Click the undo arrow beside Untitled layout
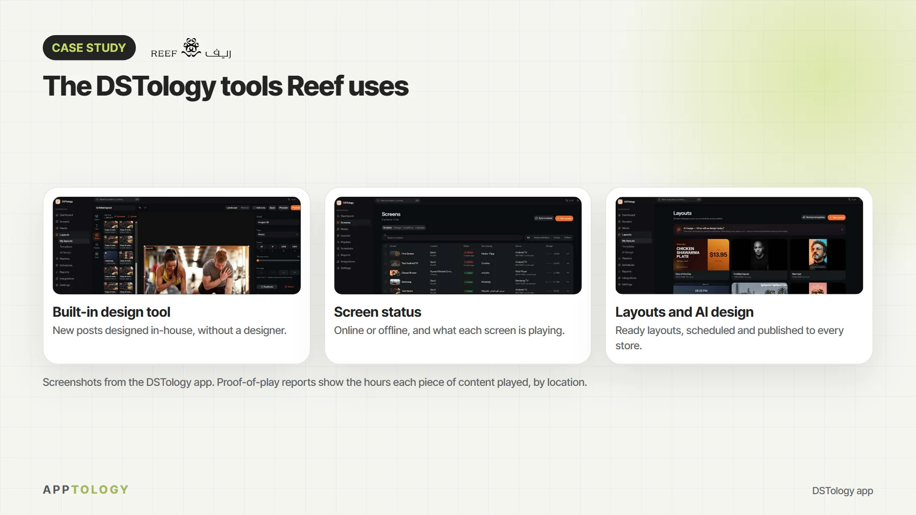Image resolution: width=916 pixels, height=515 pixels. point(140,207)
